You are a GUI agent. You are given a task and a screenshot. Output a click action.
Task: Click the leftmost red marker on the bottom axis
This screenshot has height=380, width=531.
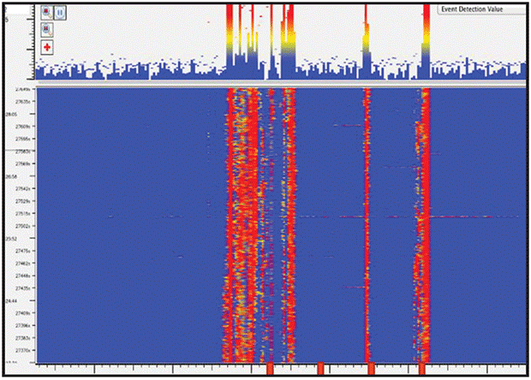point(270,368)
